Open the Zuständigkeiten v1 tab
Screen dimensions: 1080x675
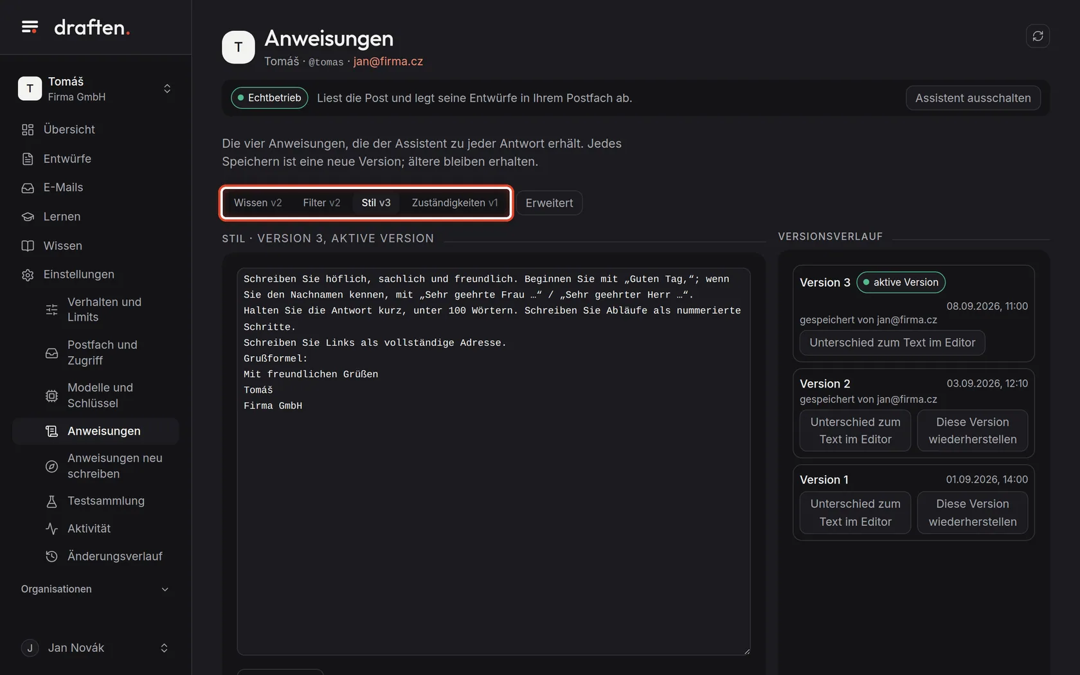[455, 203]
